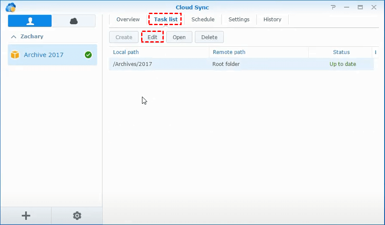Open the Settings tab

point(239,19)
